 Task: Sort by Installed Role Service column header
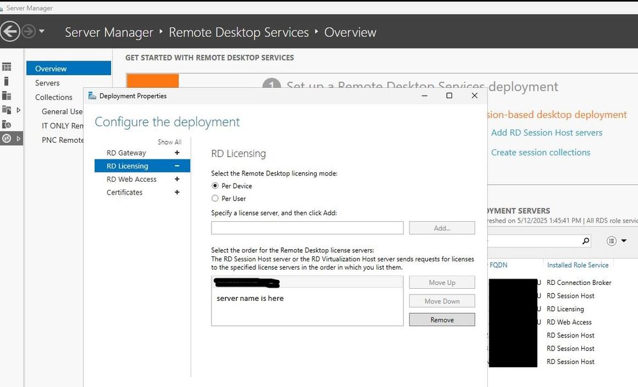point(577,265)
